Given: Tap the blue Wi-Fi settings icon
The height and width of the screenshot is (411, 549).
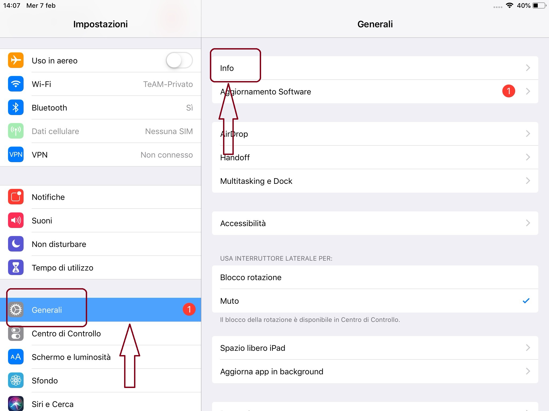Looking at the screenshot, I should 16,84.
